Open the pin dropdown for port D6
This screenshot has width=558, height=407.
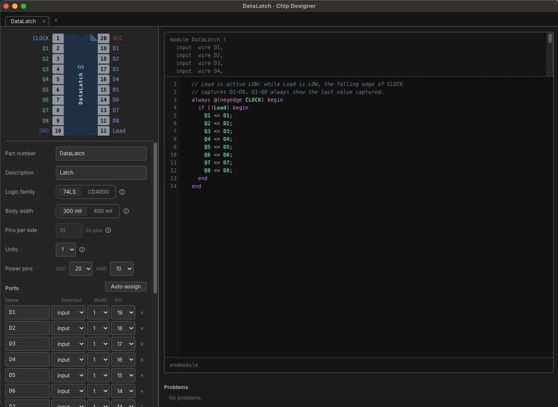tap(123, 391)
